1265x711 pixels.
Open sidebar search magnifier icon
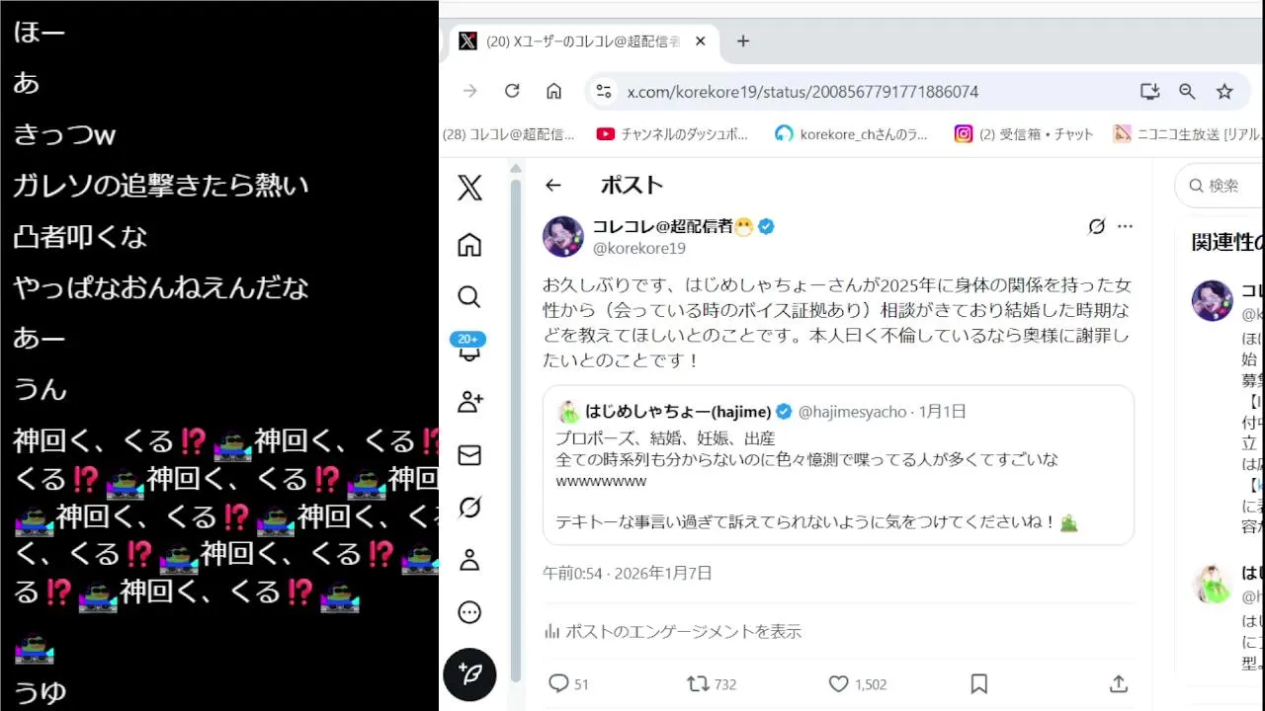[x=469, y=297]
